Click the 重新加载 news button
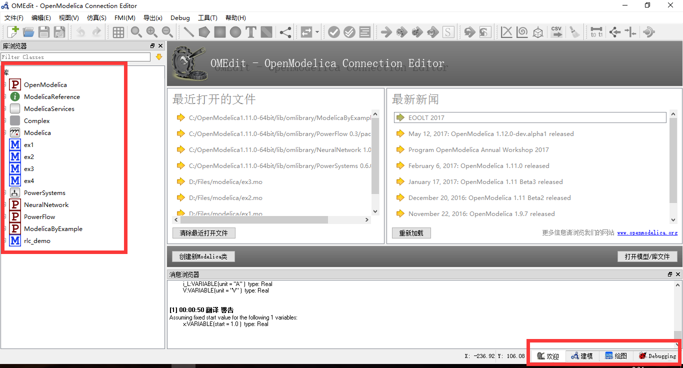This screenshot has height=368, width=683. click(411, 233)
